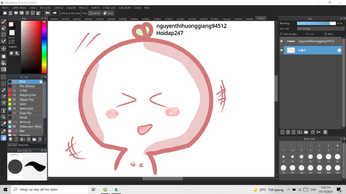346x194 pixels.
Task: Open the Bộ lọc(R) menu
Action: [46, 8]
